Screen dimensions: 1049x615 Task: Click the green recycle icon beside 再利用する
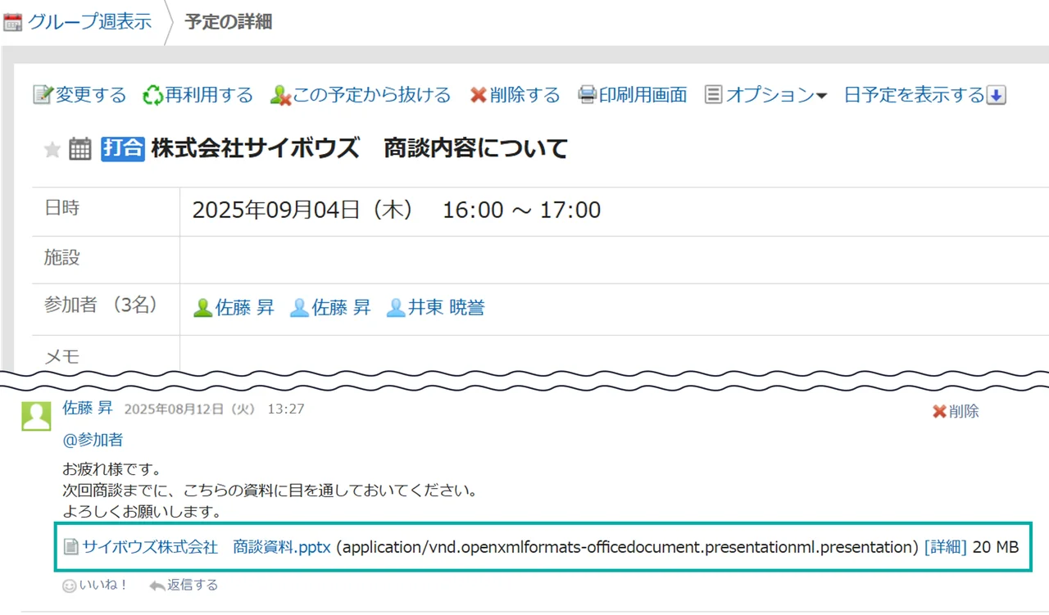pyautogui.click(x=153, y=95)
